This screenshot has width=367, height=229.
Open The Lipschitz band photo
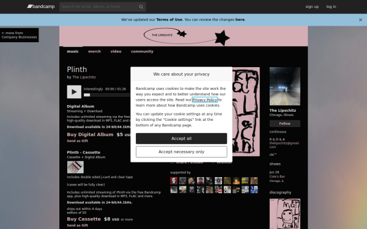click(285, 86)
